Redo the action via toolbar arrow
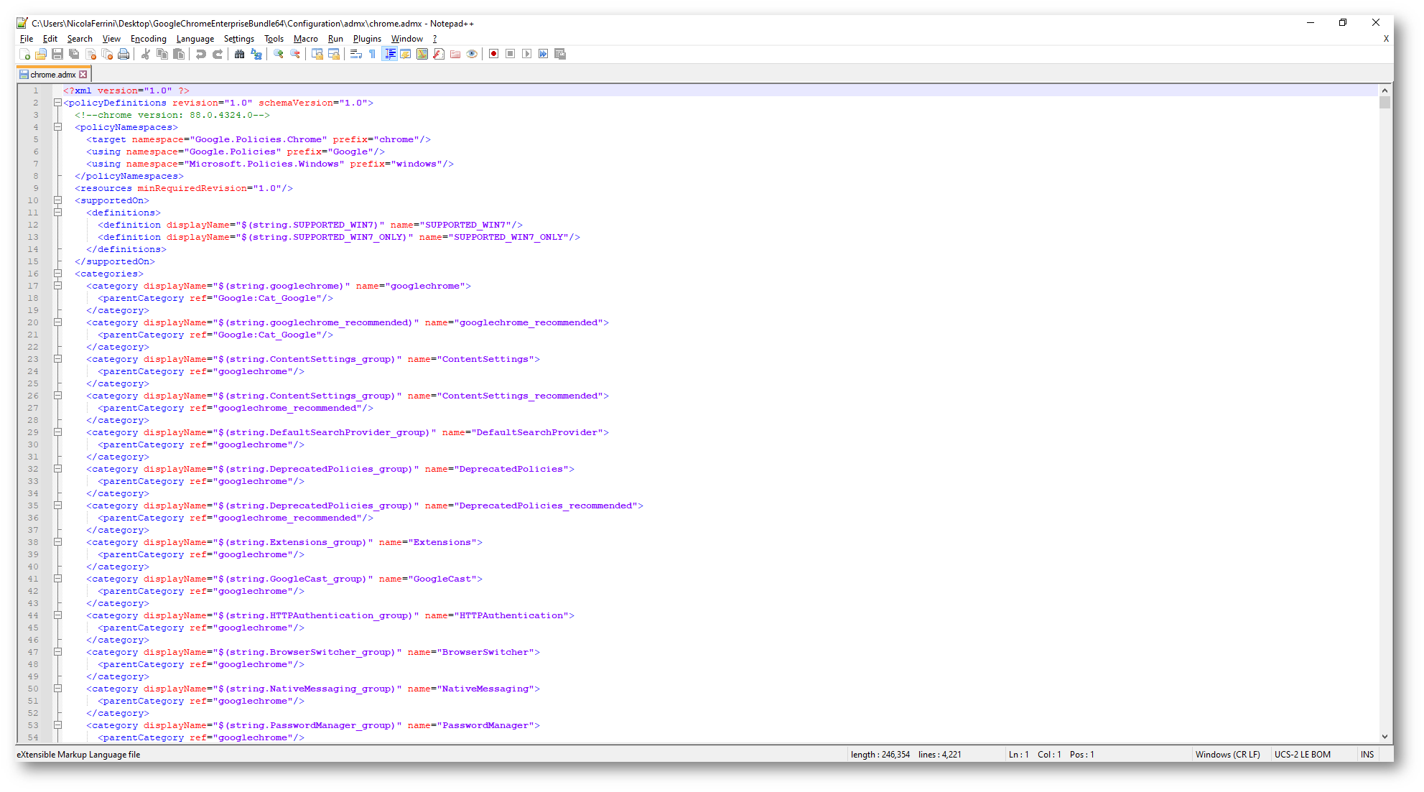Screen dimensions: 1424x792 point(218,54)
